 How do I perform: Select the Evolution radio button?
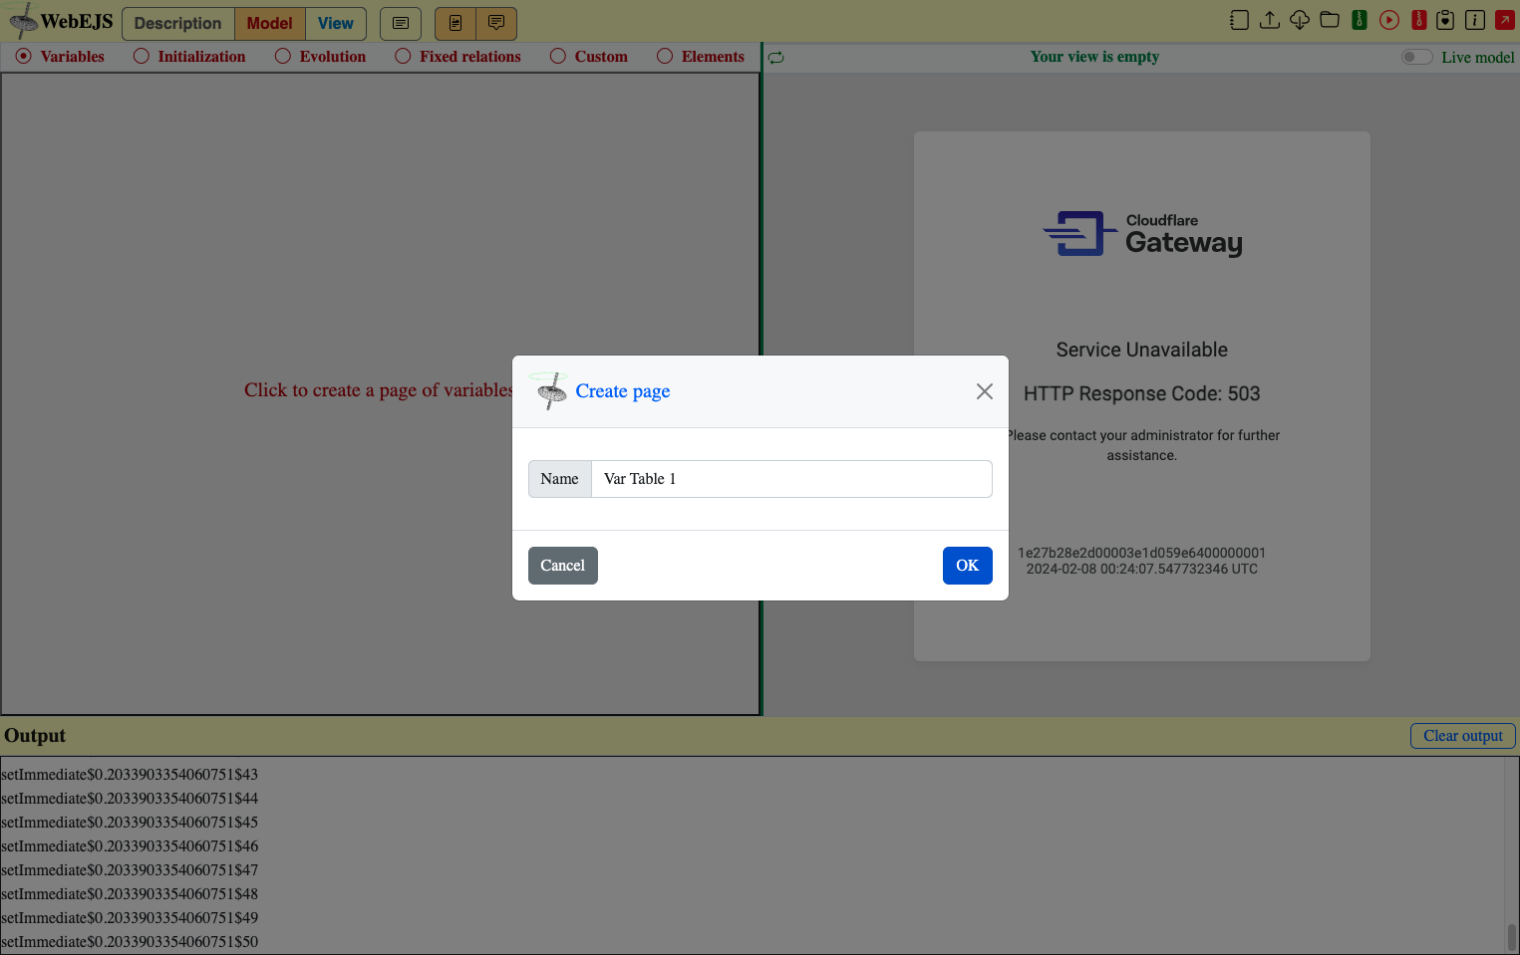(x=283, y=56)
